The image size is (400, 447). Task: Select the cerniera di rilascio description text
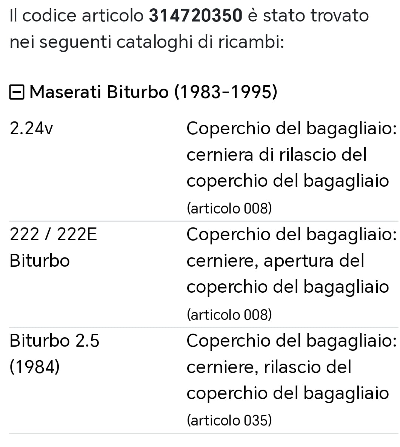click(277, 154)
